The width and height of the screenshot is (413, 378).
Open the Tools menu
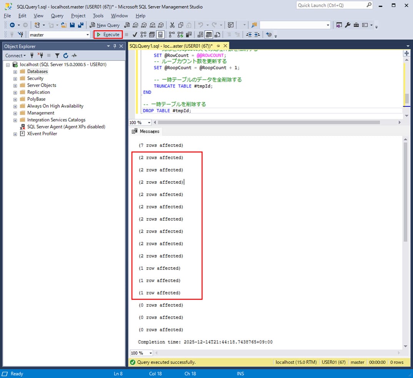98,16
